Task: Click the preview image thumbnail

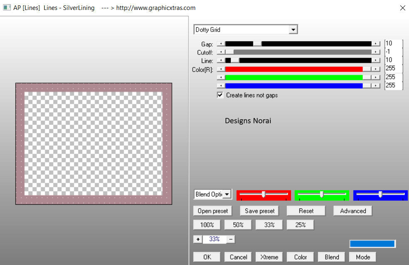Action: pyautogui.click(x=94, y=144)
